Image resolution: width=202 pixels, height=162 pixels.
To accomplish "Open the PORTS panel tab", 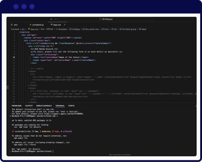I will 71,106.
